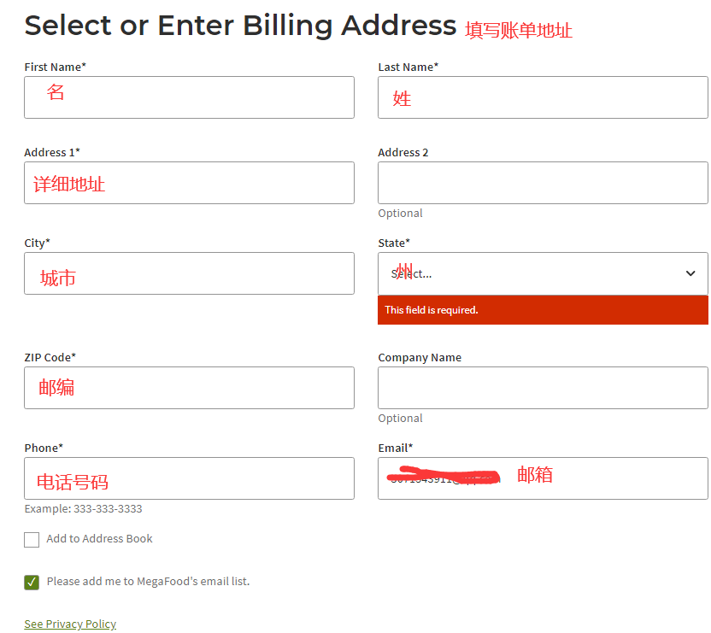Viewport: 711px width, 633px height.
Task: Select the optional Address 2 field
Action: 543,183
